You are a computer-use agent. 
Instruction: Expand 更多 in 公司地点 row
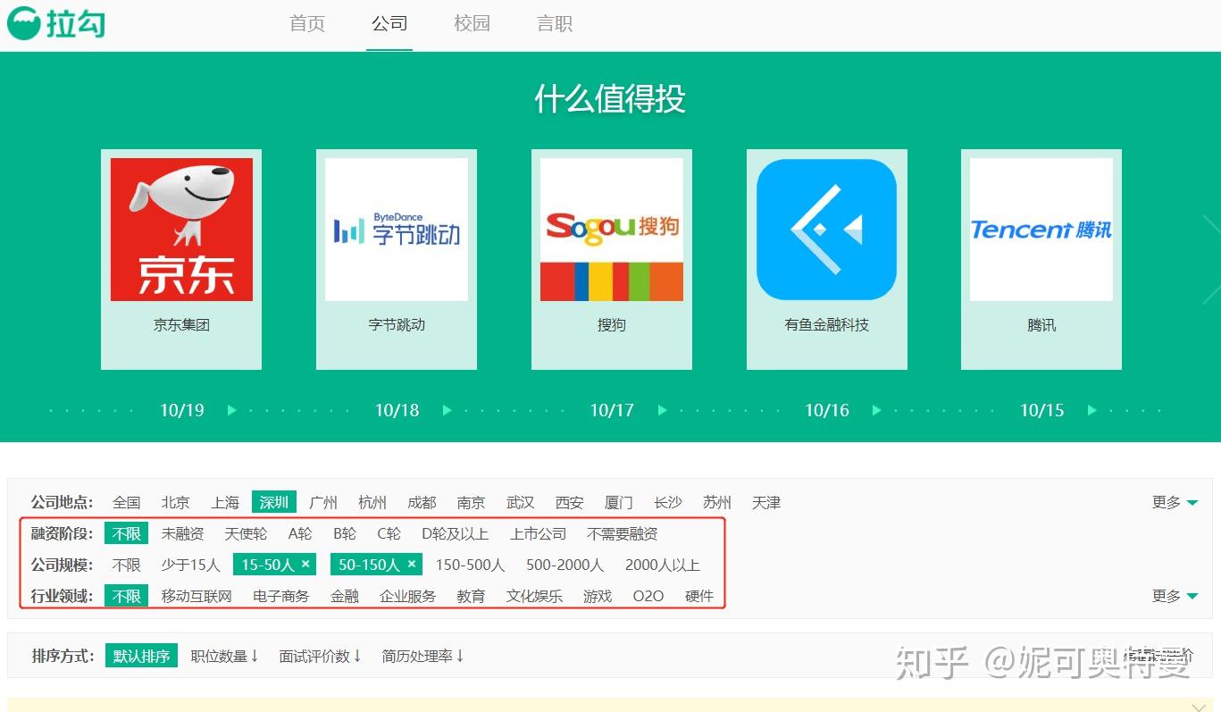1175,502
